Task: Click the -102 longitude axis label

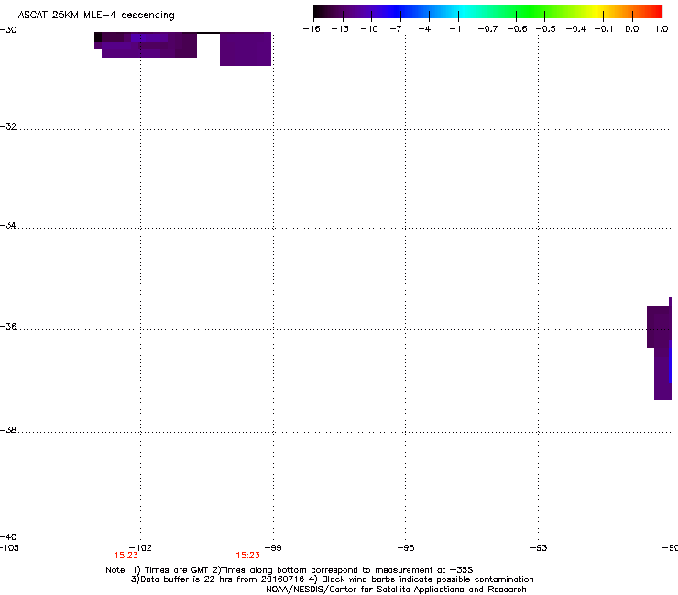Action: pos(140,548)
